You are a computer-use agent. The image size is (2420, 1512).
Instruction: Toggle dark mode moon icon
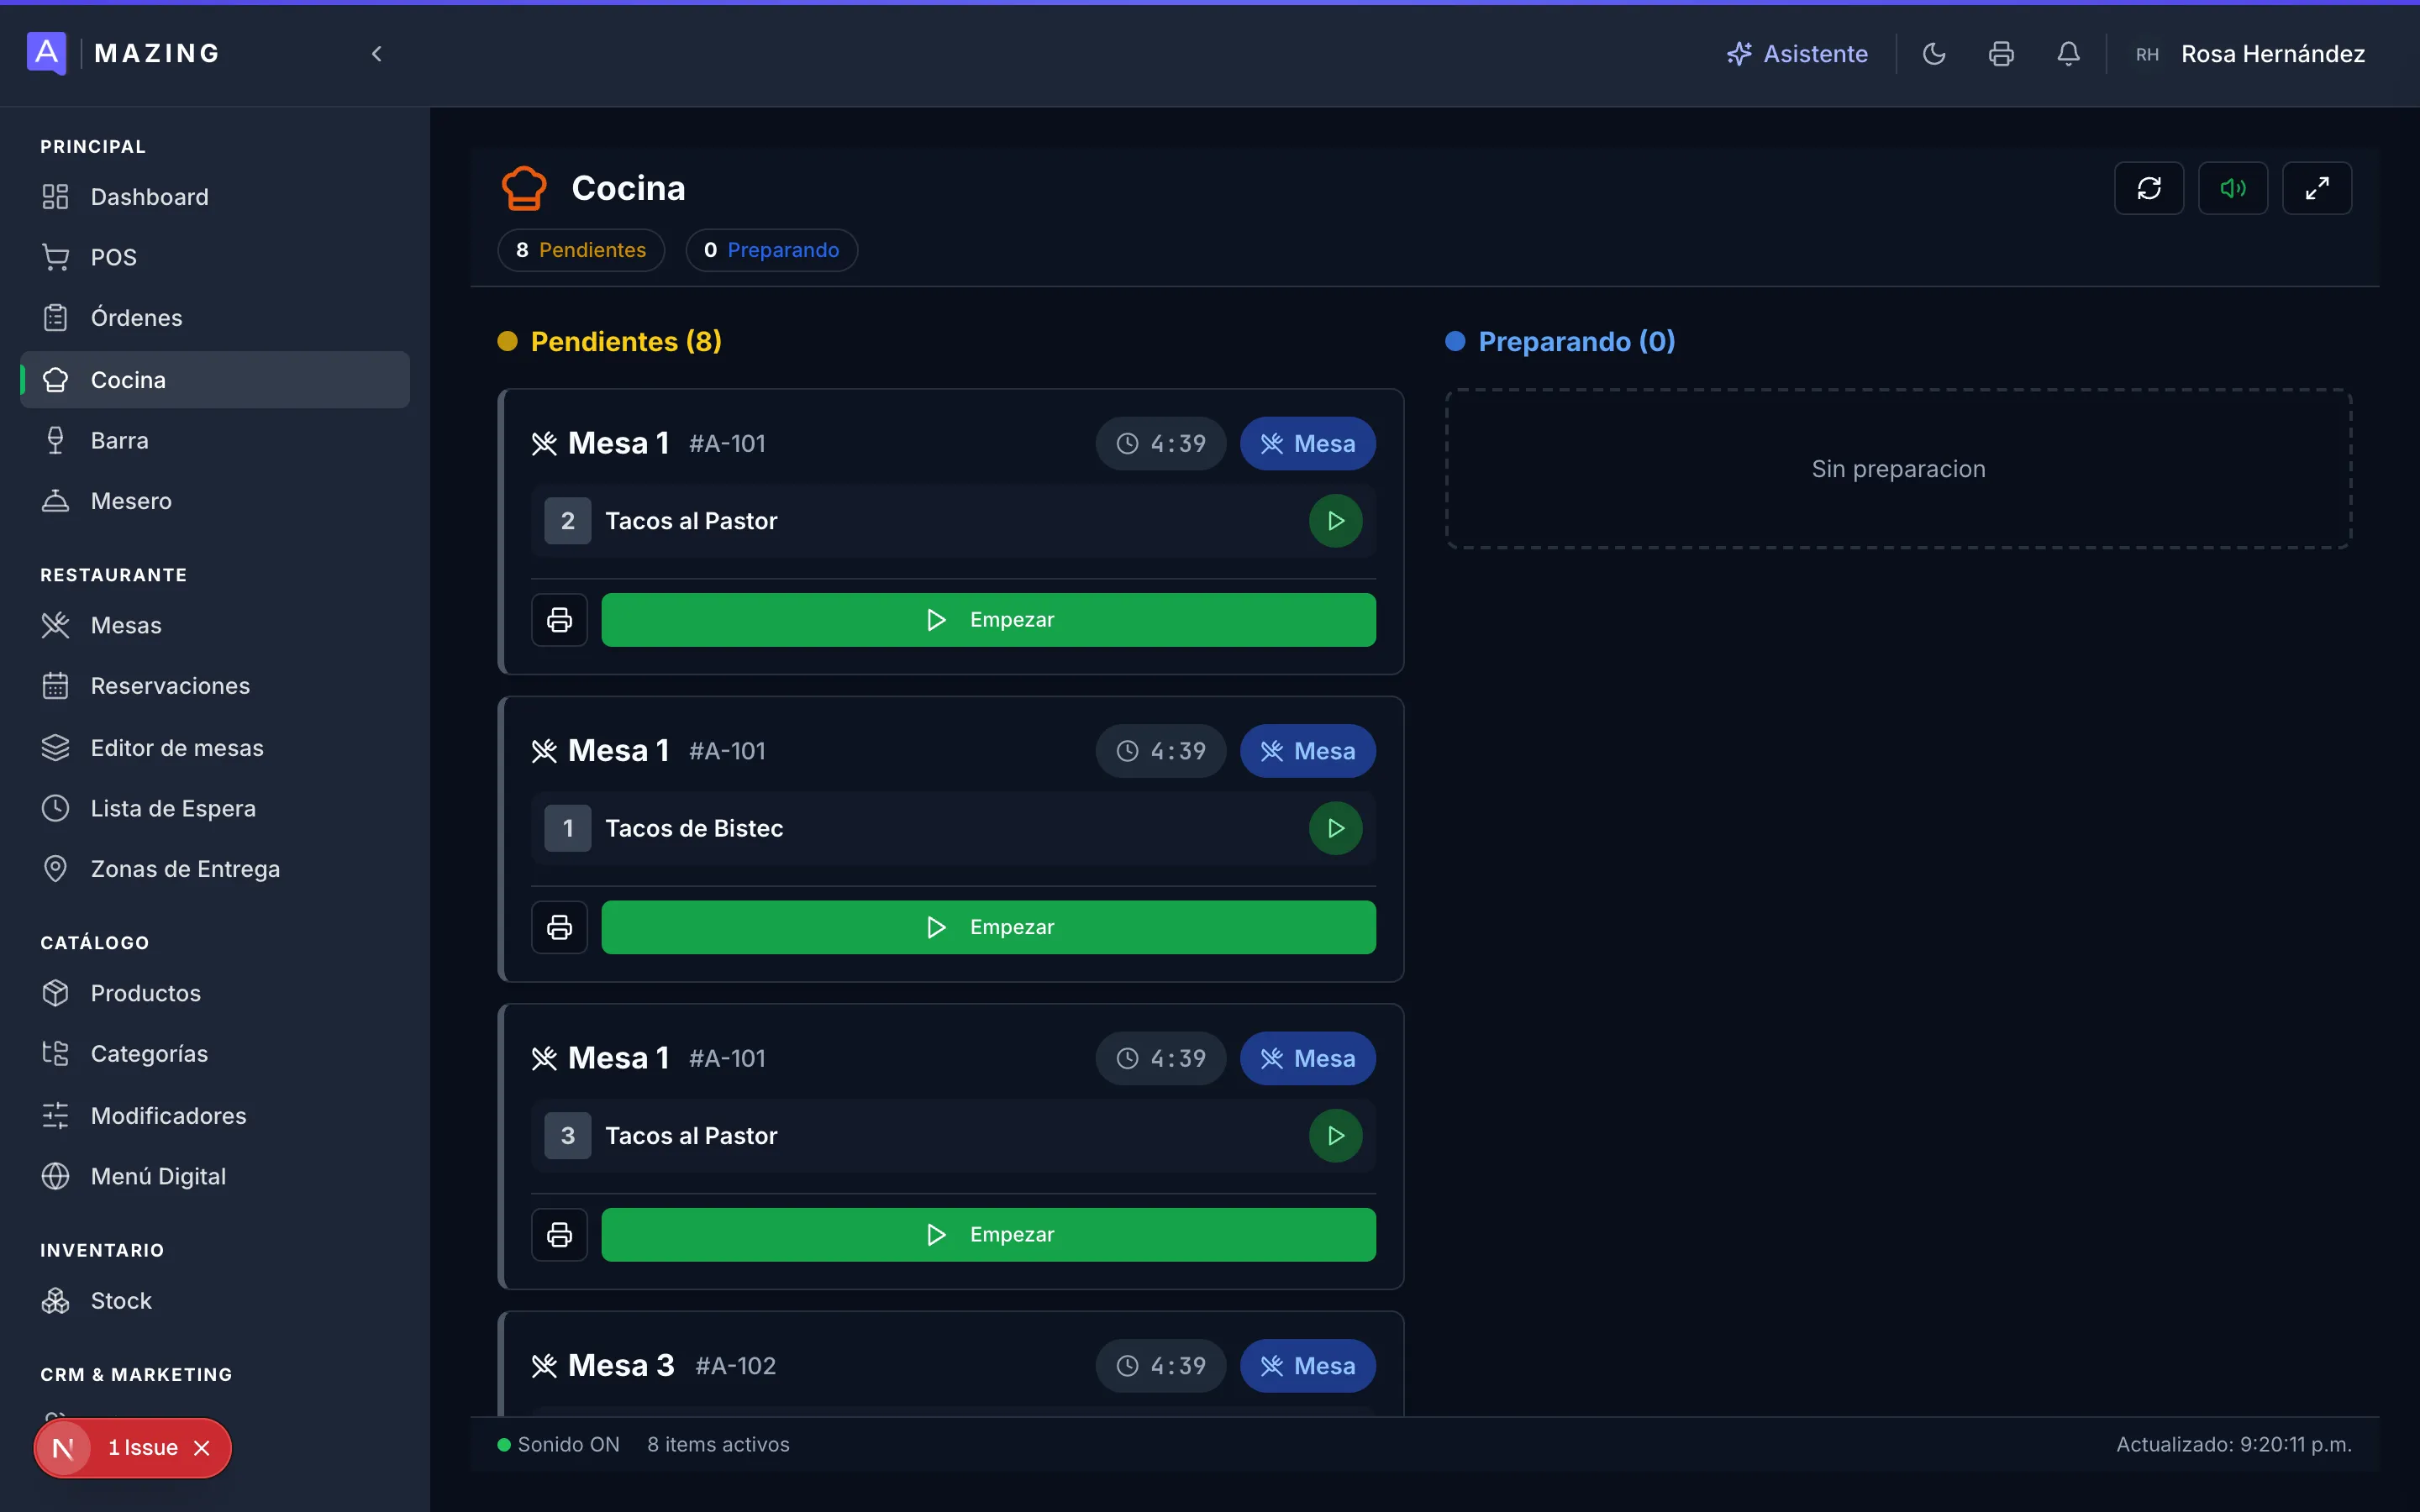coord(1934,54)
